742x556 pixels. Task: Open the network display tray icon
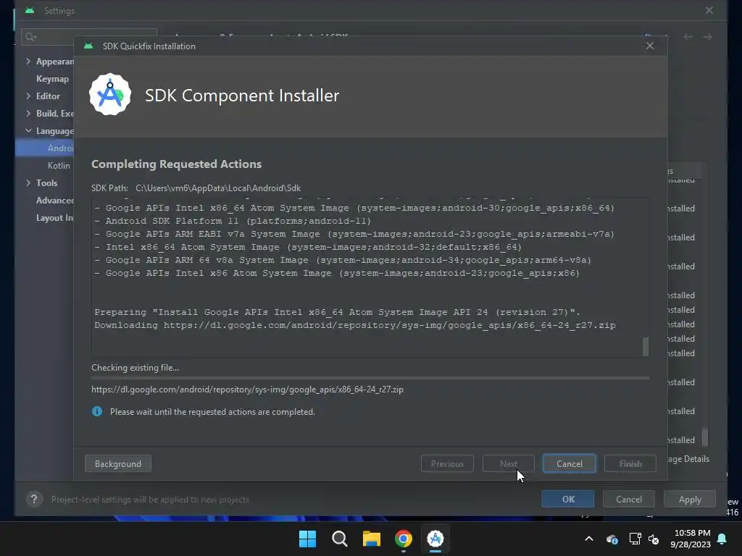pos(635,539)
